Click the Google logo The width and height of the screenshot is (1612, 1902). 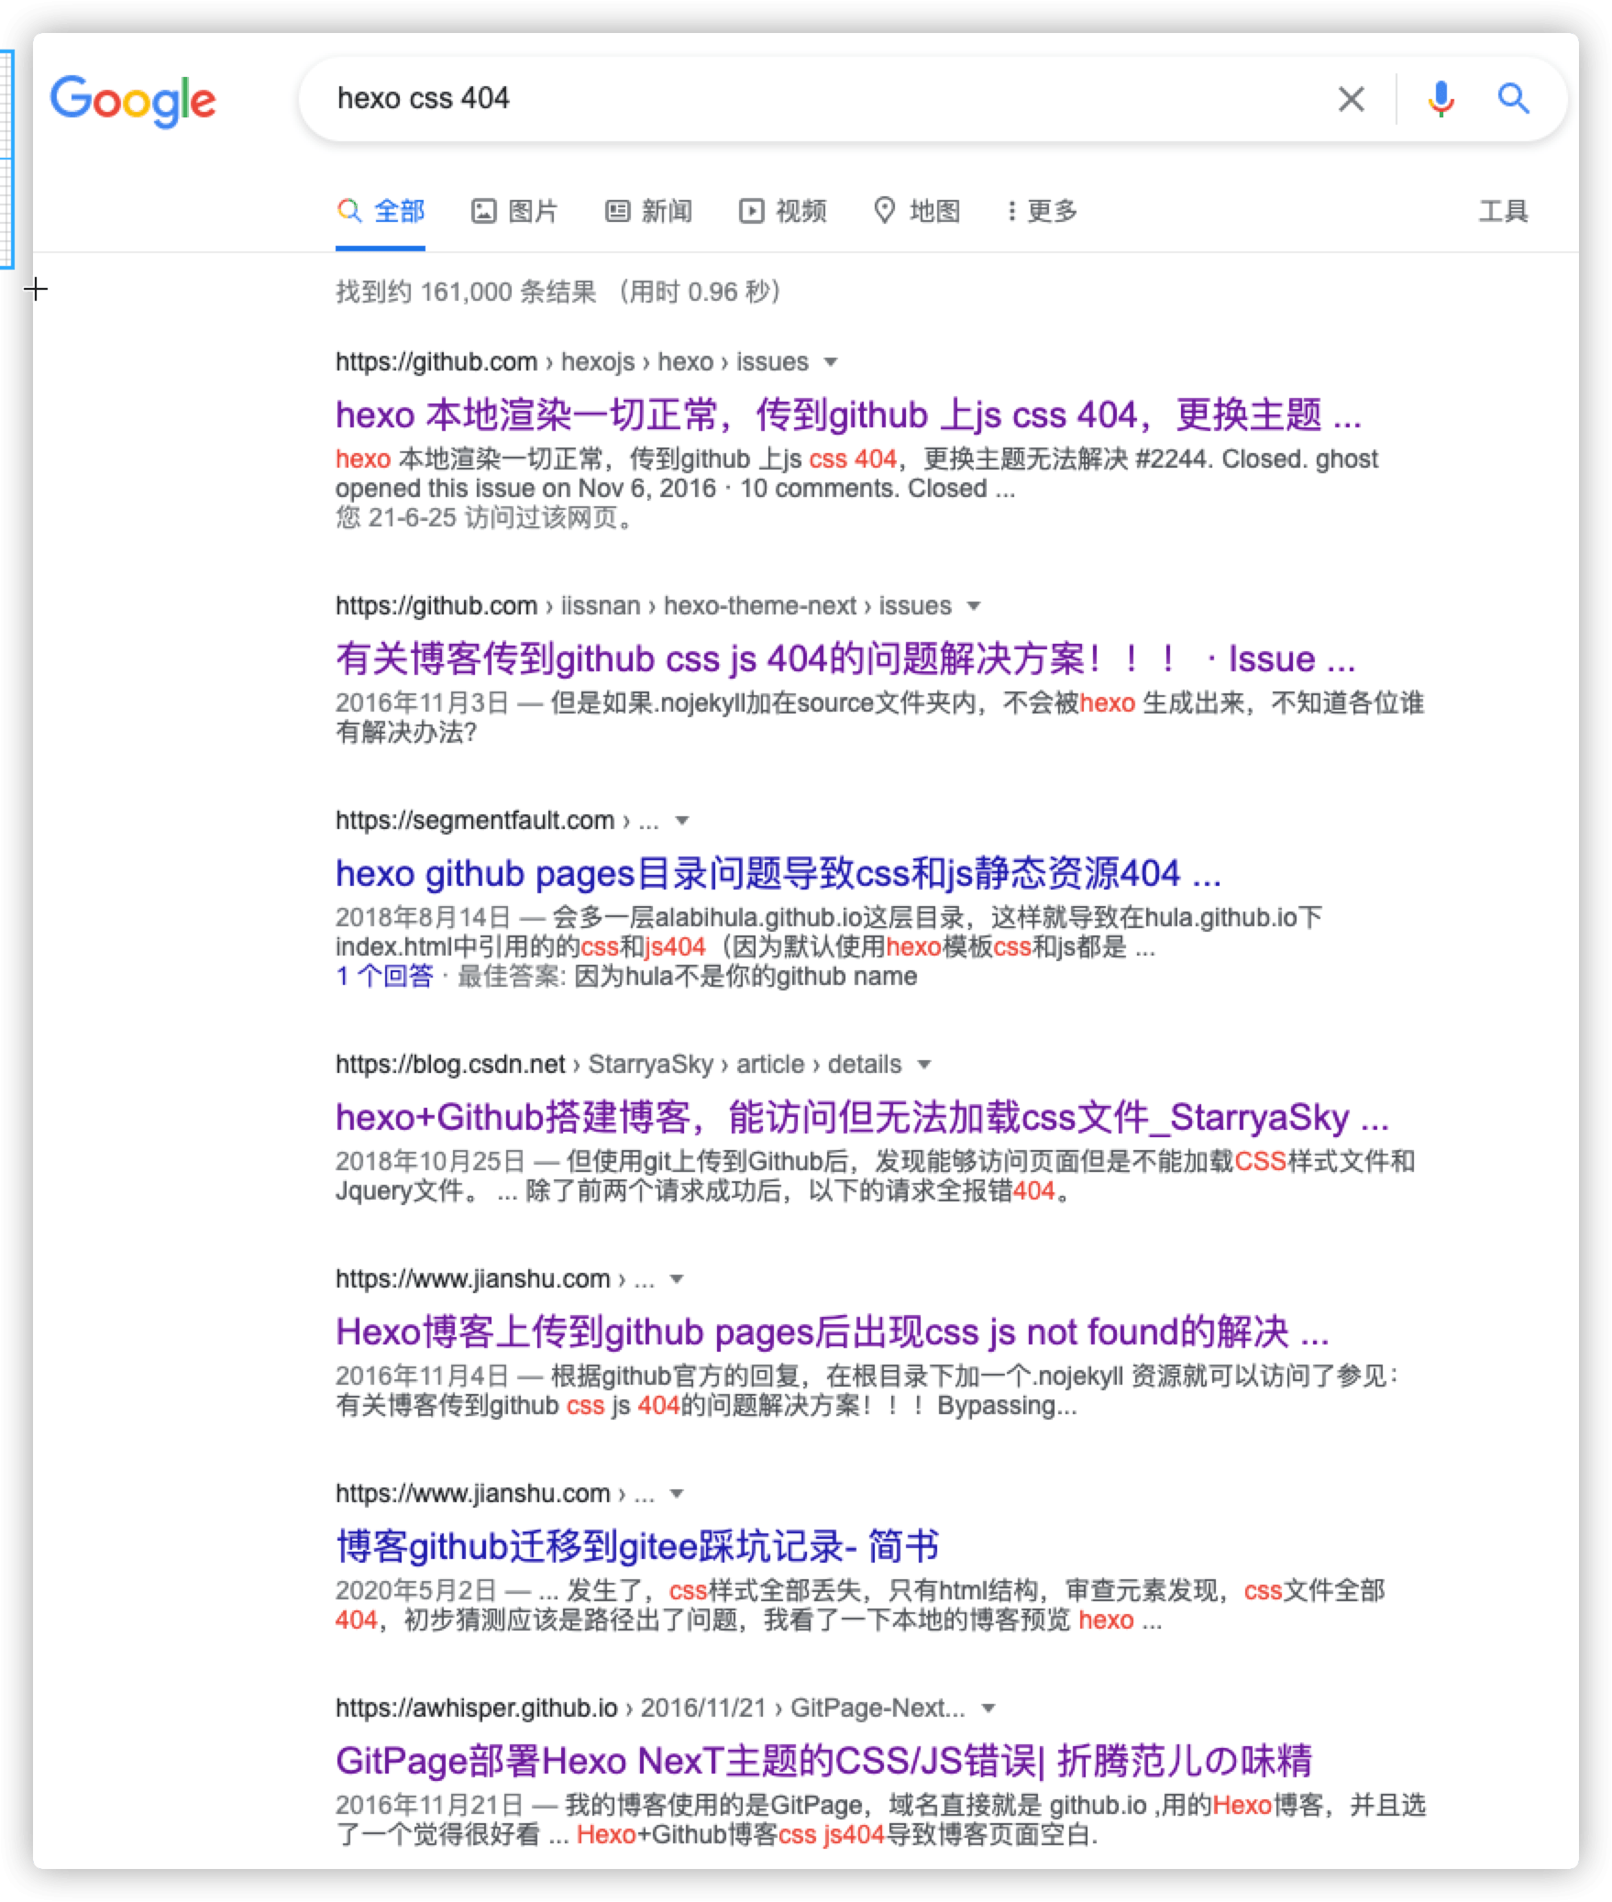[133, 99]
